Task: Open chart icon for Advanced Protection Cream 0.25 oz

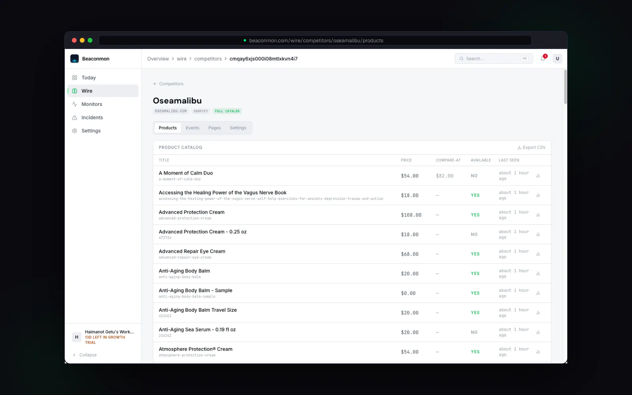Action: (538, 235)
